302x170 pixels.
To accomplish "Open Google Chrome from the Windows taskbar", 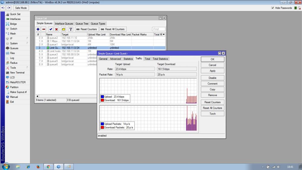I will pyautogui.click(x=48, y=166).
